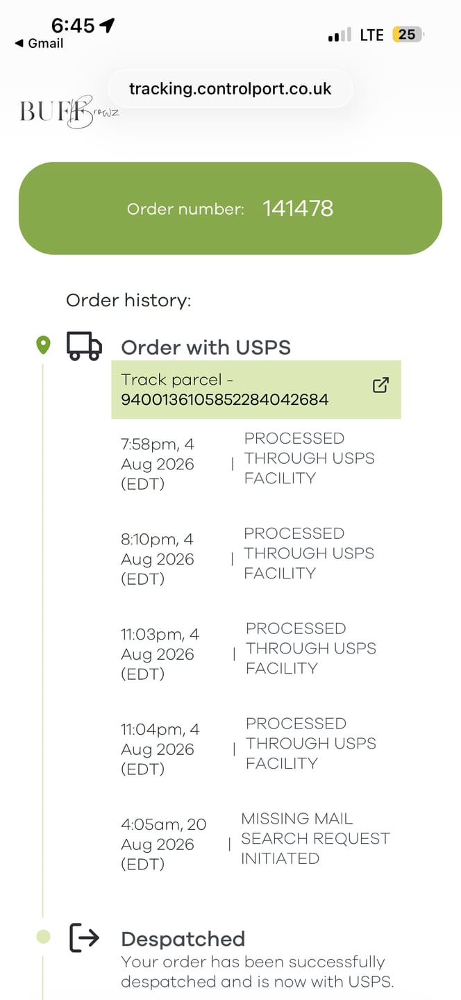Tap the cellular signal bars icon
Viewport: 461px width, 1000px height.
tap(340, 35)
